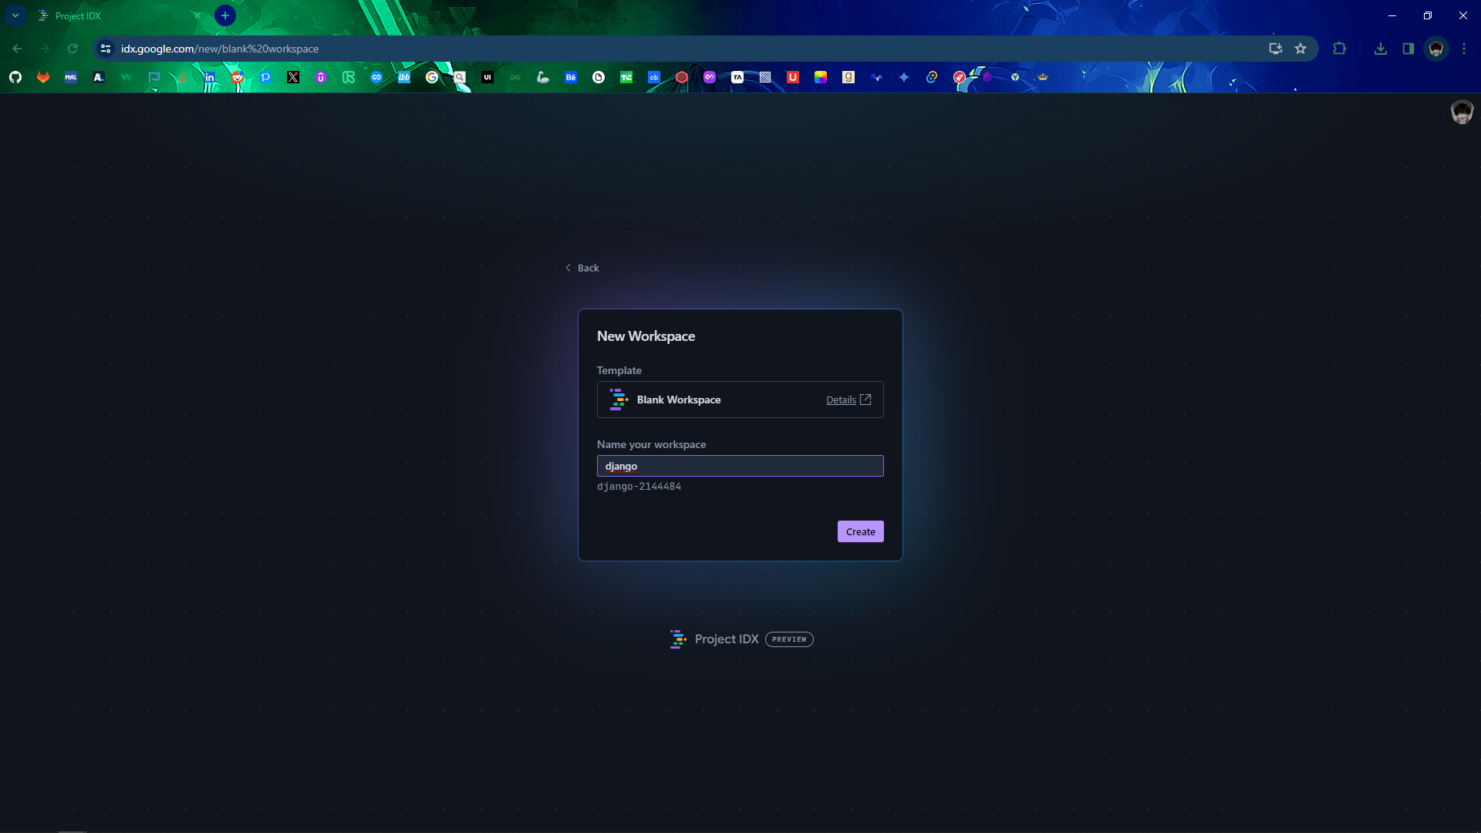Viewport: 1481px width, 833px height.
Task: Open the Google bookmark
Action: (x=432, y=77)
